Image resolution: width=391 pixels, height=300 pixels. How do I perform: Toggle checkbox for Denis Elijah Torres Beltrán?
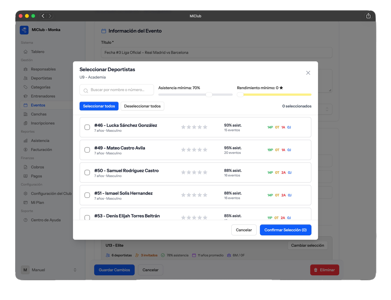pos(87,217)
